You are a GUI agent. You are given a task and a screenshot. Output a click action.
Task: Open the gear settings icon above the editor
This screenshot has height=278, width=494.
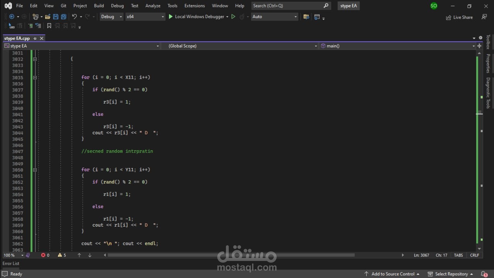coord(480,38)
